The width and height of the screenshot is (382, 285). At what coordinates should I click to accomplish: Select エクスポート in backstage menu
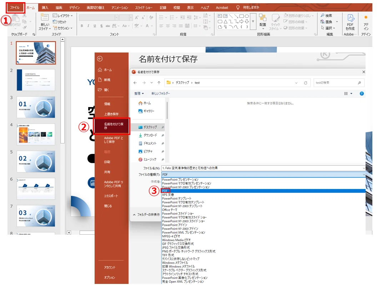point(111,196)
